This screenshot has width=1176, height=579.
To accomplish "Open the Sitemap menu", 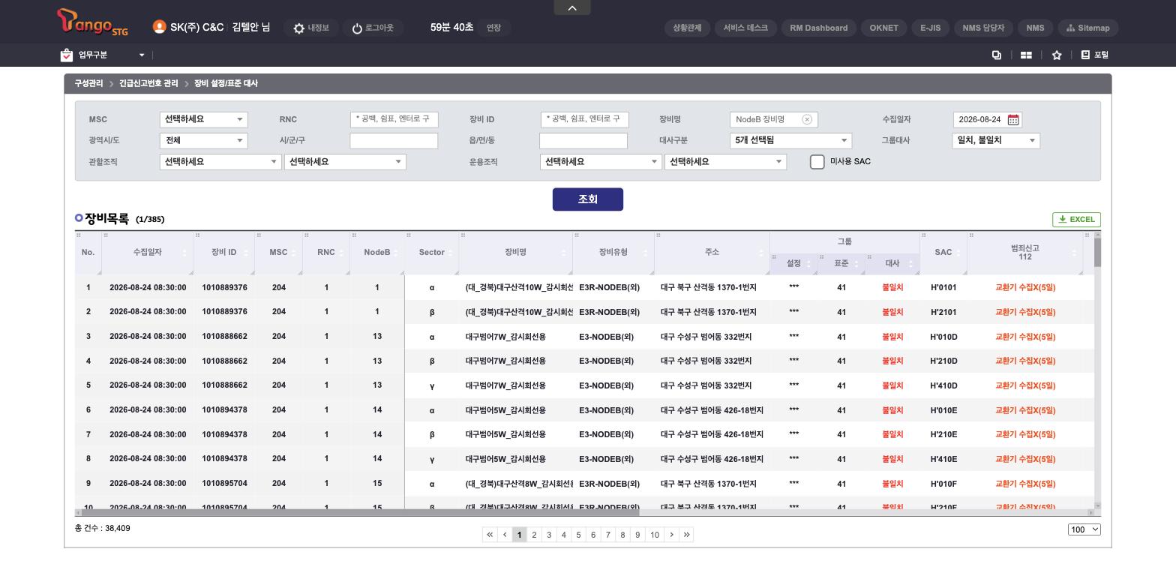I will tap(1088, 28).
